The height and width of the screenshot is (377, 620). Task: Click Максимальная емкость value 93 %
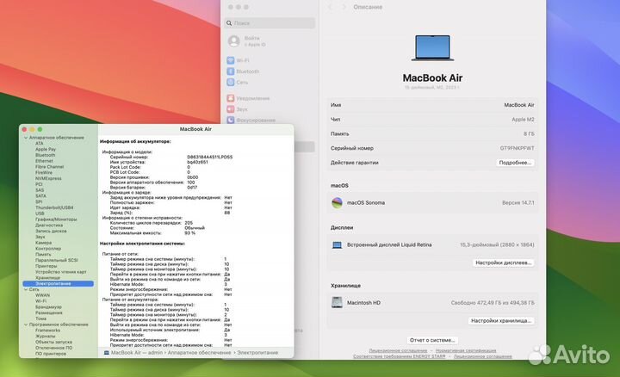pos(189,233)
